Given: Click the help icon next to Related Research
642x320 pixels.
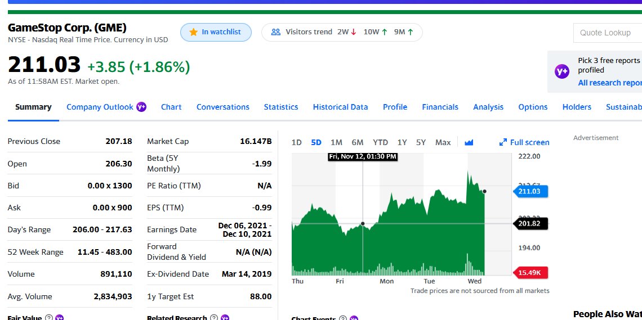Looking at the screenshot, I should [214, 318].
